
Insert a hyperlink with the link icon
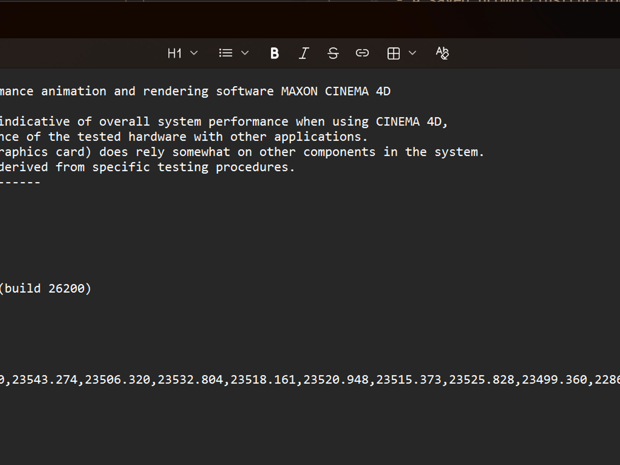click(362, 53)
